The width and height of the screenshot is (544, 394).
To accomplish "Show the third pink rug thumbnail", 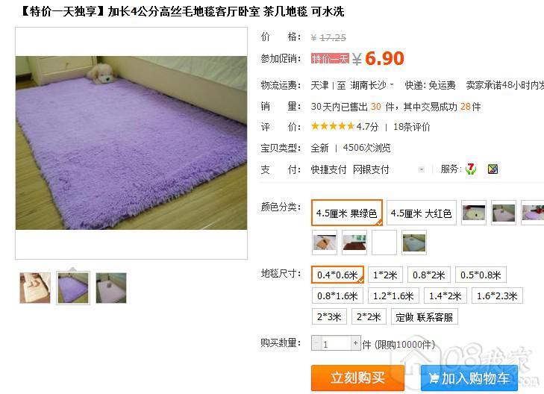I will tap(111, 288).
